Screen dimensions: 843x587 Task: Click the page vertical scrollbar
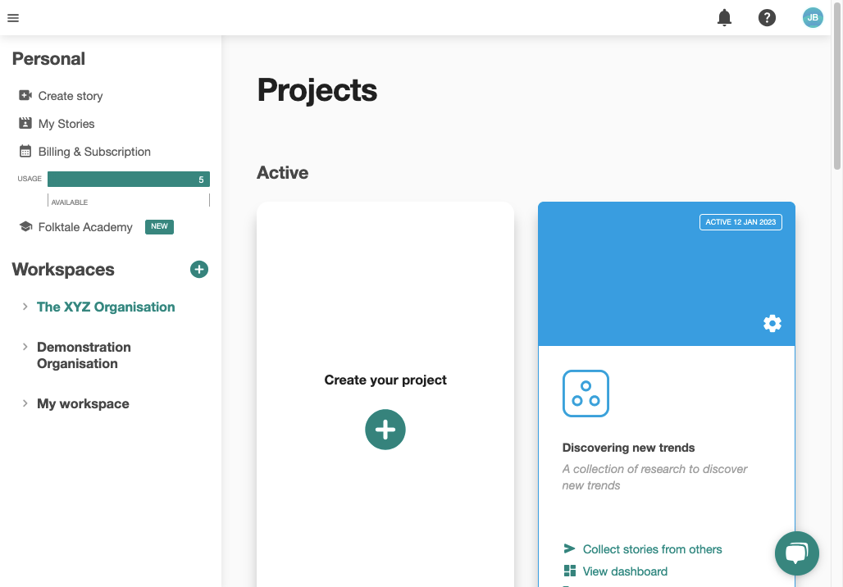(x=836, y=85)
